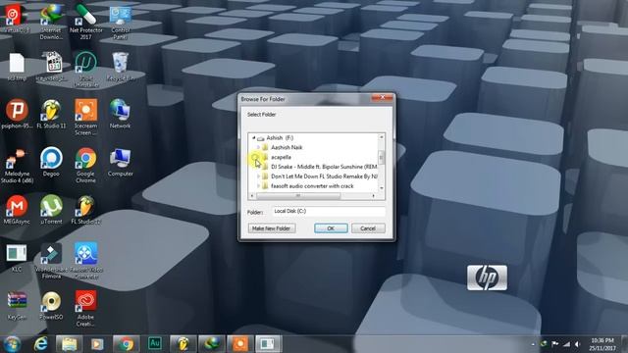
Task: Expand the Aashish Naik folder arrow
Action: 258,147
